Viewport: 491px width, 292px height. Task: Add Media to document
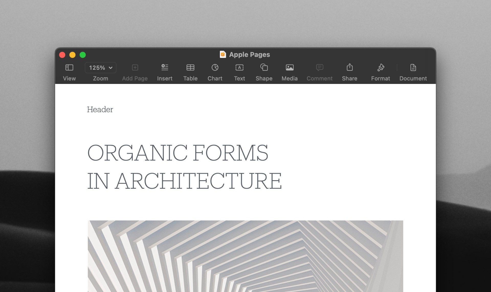(290, 71)
